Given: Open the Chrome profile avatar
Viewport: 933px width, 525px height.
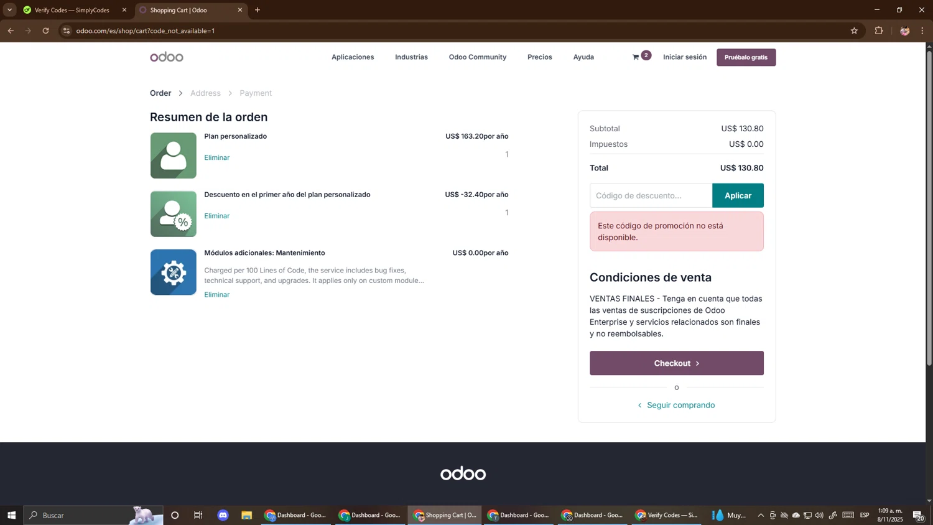Looking at the screenshot, I should [x=904, y=30].
